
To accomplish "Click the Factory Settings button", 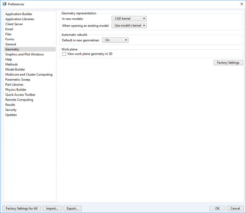I will coord(228,62).
